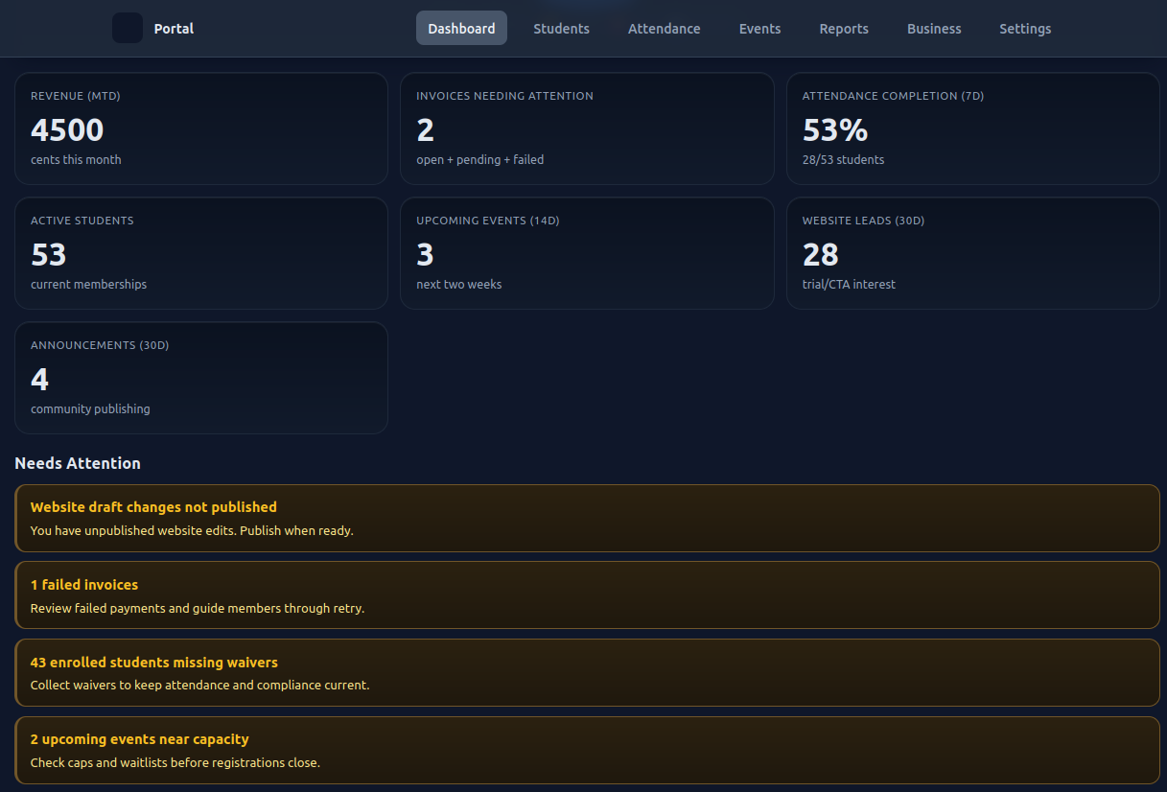
Task: Go to the Events tab
Action: [x=759, y=29]
